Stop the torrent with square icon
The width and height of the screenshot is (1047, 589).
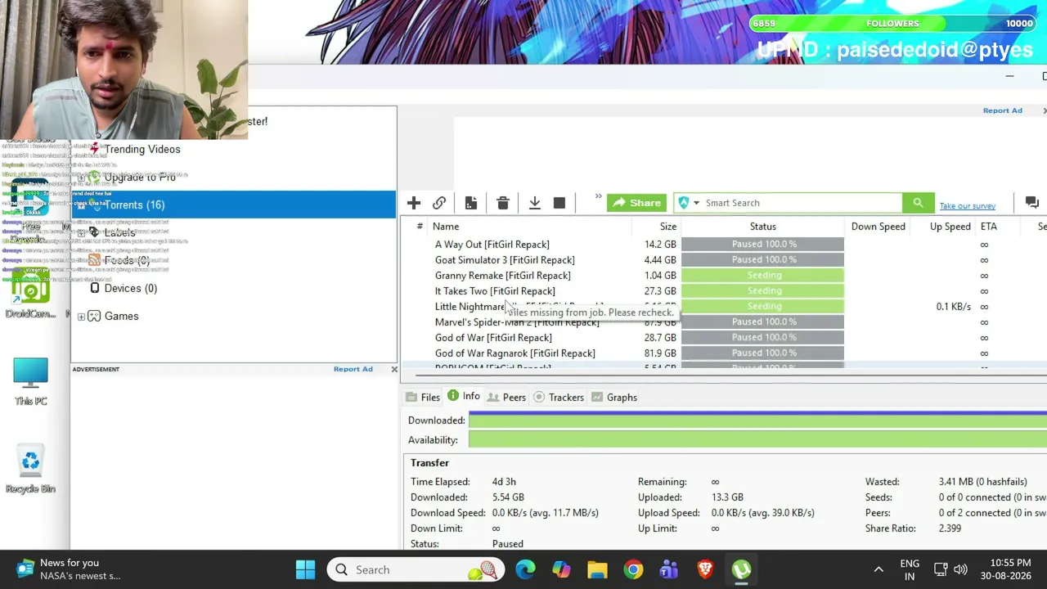559,203
